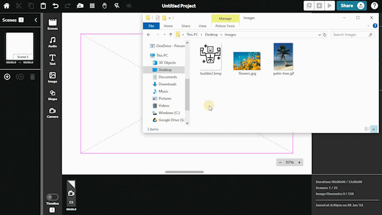
Task: Delete the selected scene trash icon
Action: coord(32,77)
